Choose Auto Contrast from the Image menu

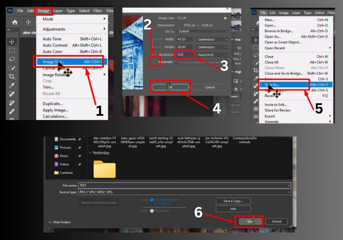pos(72,45)
